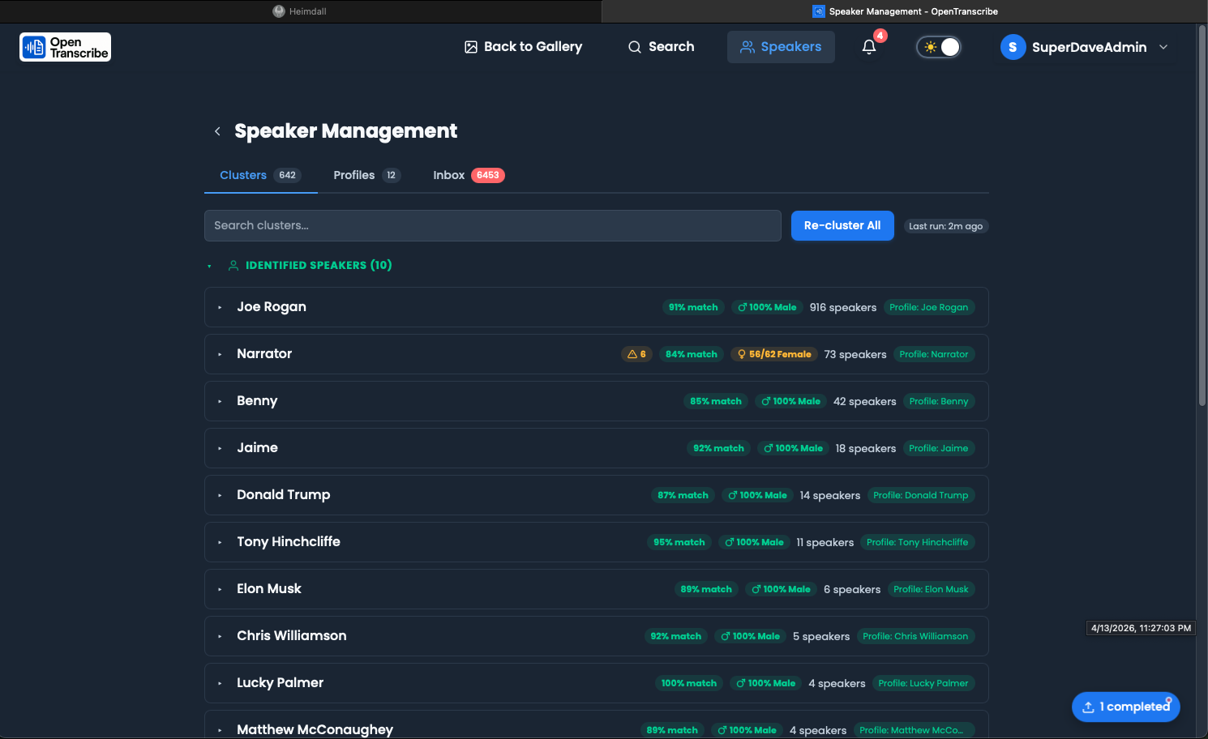Expand the Benny cluster row
Image resolution: width=1208 pixels, height=739 pixels.
220,401
